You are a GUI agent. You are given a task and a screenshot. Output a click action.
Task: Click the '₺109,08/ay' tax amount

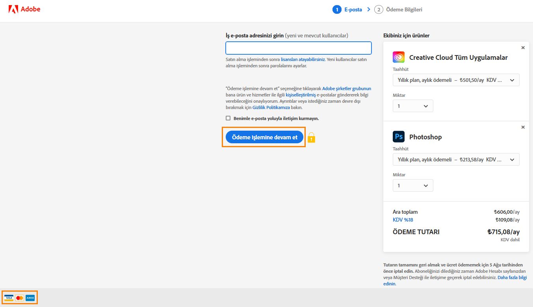507,220
